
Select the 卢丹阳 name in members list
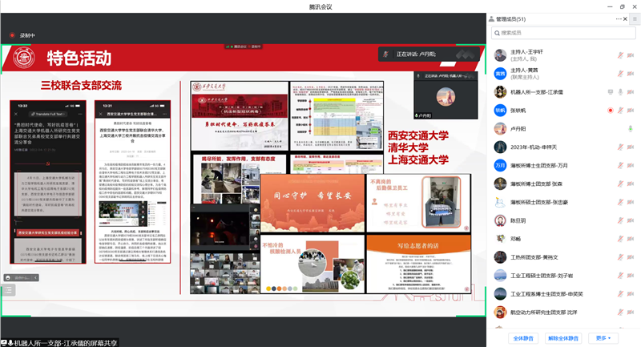518,129
